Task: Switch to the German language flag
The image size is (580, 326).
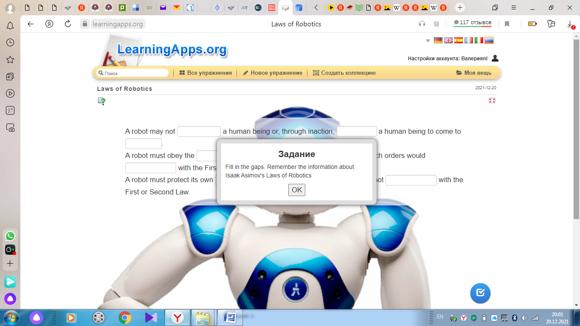Action: 438,40
